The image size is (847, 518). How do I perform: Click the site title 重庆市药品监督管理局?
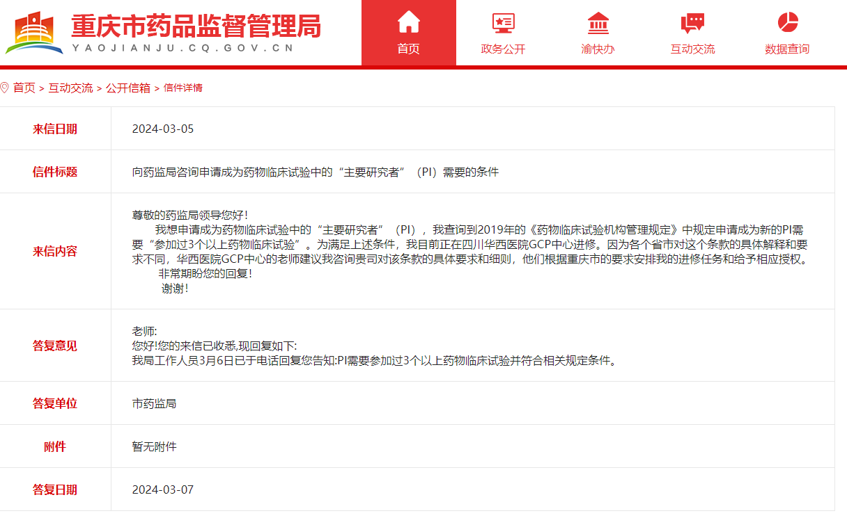[194, 26]
